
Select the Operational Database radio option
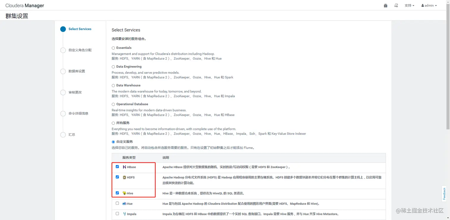click(x=113, y=104)
